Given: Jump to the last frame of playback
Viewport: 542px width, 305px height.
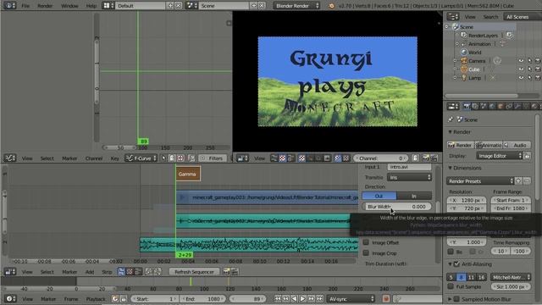Looking at the screenshot, I should coord(320,299).
